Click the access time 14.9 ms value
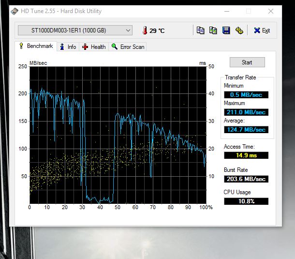The height and width of the screenshot is (259, 295). [x=246, y=155]
